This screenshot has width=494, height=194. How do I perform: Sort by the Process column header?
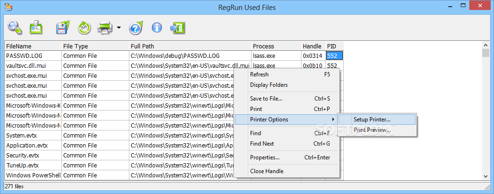(276, 46)
